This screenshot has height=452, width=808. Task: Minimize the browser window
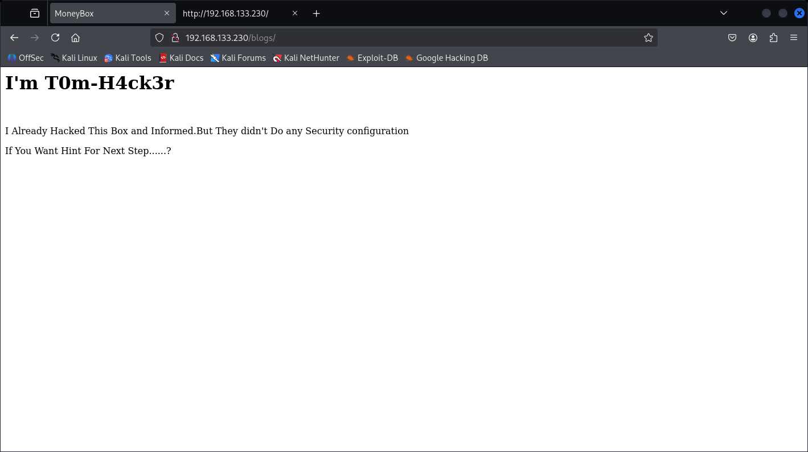click(x=766, y=13)
